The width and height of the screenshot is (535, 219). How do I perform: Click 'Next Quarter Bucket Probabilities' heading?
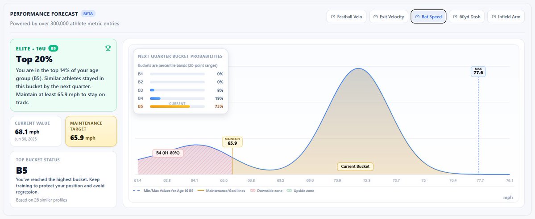tap(180, 56)
